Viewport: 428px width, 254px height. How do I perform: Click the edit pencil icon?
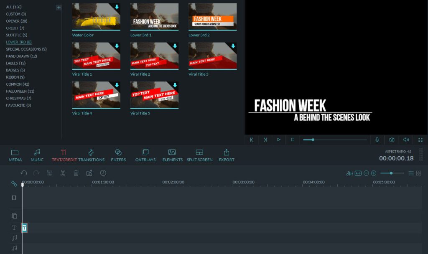[x=89, y=173]
